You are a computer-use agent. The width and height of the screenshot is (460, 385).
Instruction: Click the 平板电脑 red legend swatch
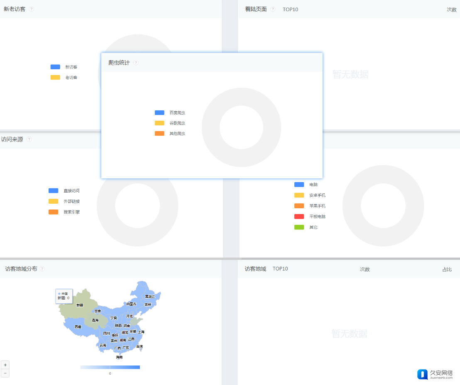pyautogui.click(x=299, y=217)
